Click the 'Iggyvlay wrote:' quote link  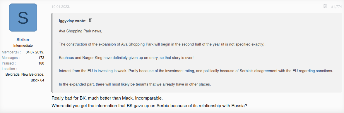(x=73, y=21)
